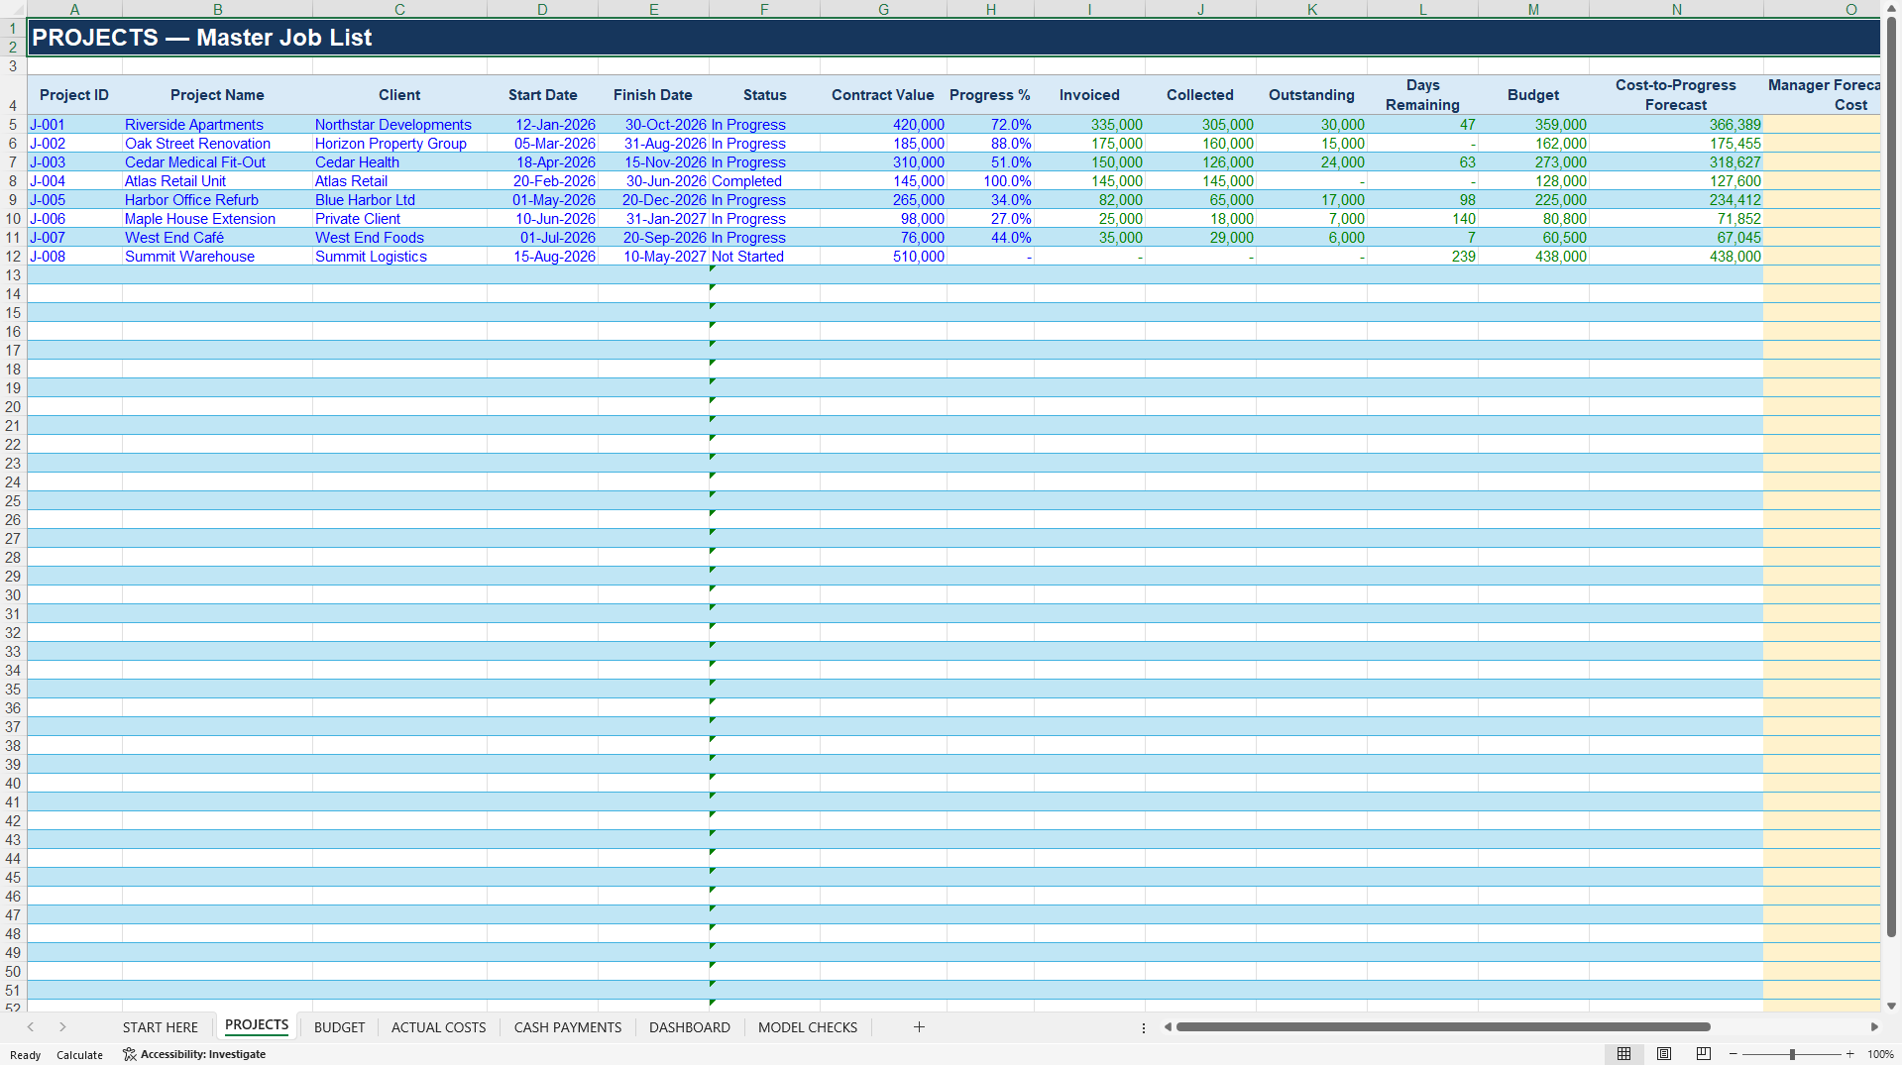Select progress value 88.0%
The image size is (1902, 1065).
990,144
